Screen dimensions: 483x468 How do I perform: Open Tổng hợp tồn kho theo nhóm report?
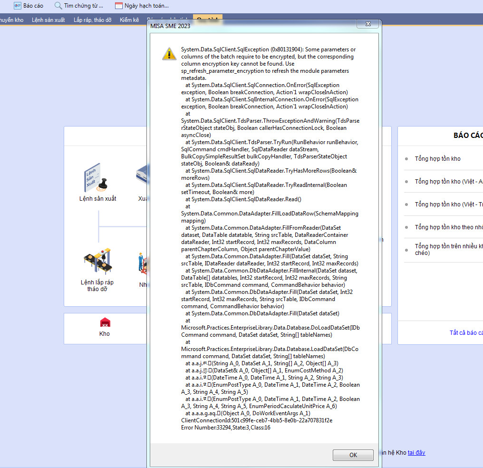coord(448,227)
